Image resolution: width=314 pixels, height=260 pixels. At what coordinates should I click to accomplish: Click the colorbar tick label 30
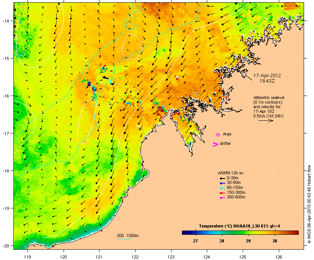point(275,241)
